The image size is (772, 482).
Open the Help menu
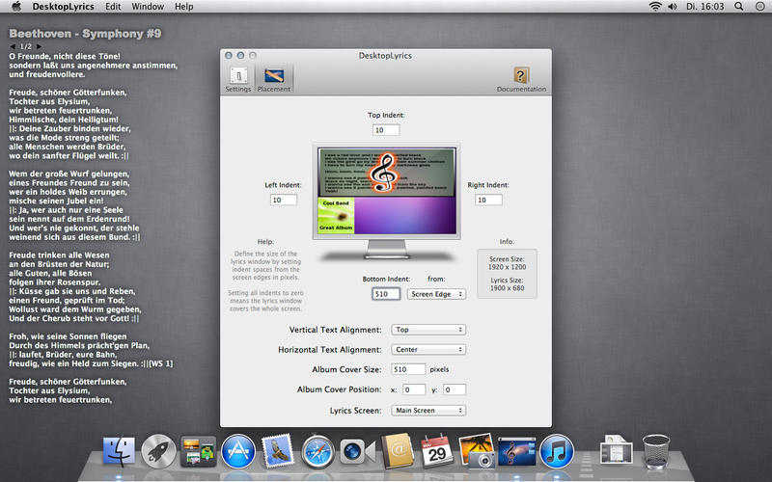point(183,7)
